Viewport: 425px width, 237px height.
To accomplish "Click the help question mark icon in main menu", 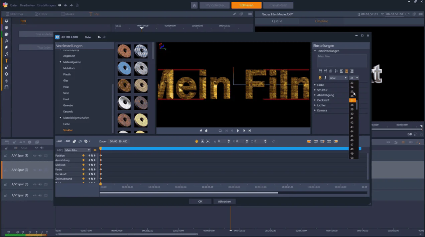I will click(x=59, y=5).
